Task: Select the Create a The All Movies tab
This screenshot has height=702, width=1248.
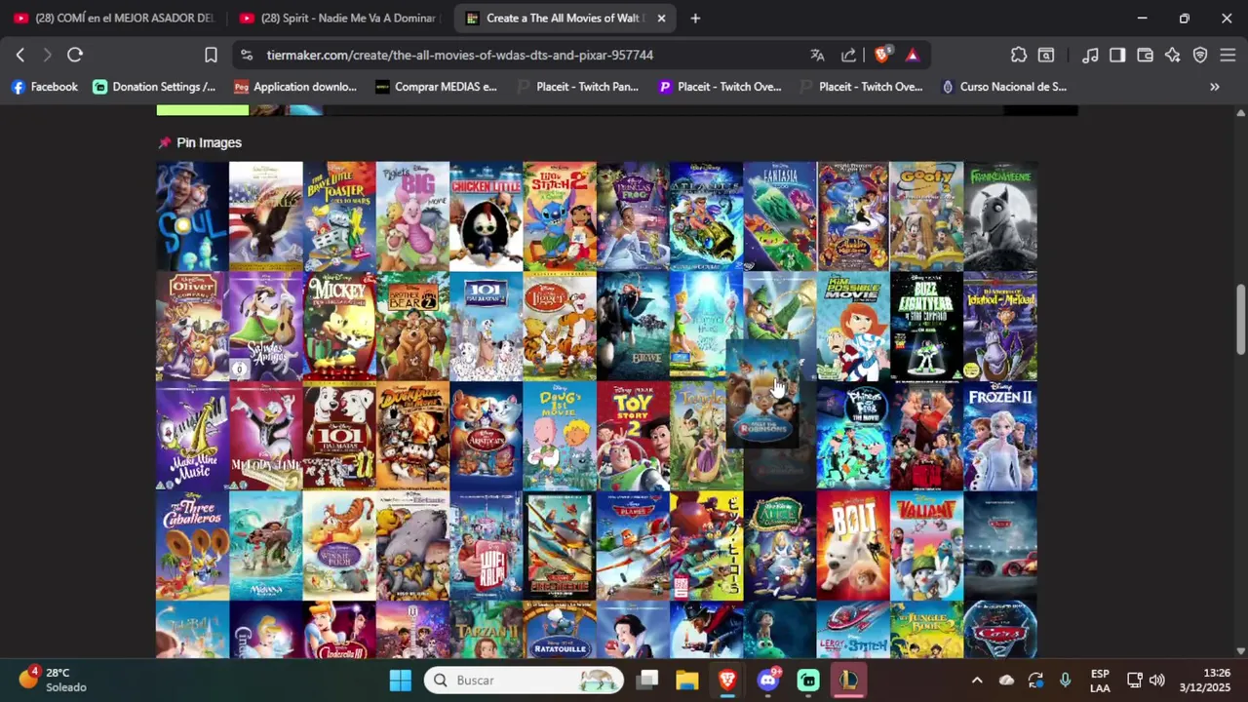Action: pos(565,19)
